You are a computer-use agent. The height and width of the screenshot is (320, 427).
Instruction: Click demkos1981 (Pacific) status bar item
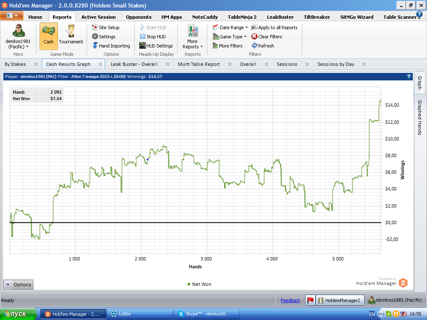pyautogui.click(x=394, y=300)
